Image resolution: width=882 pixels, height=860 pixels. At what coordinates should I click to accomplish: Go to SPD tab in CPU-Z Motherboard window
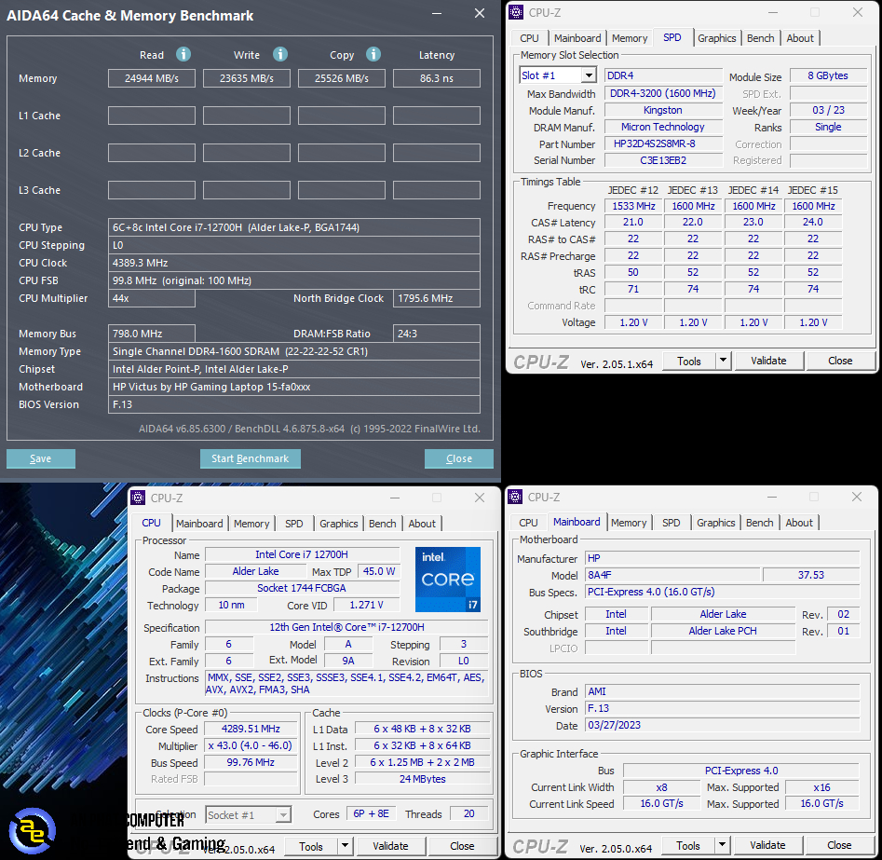672,523
